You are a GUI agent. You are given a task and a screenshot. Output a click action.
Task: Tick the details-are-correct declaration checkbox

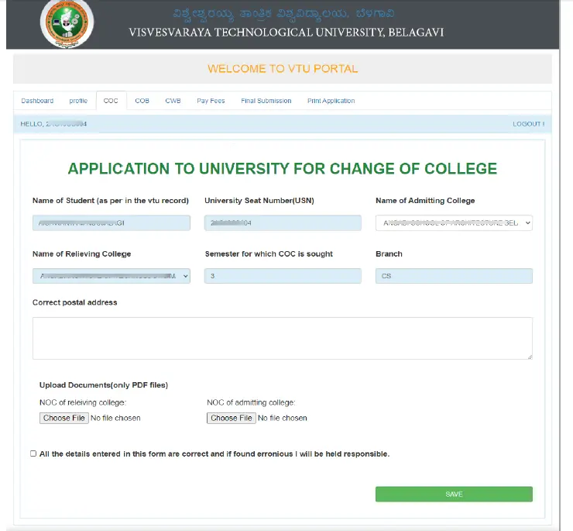point(33,453)
